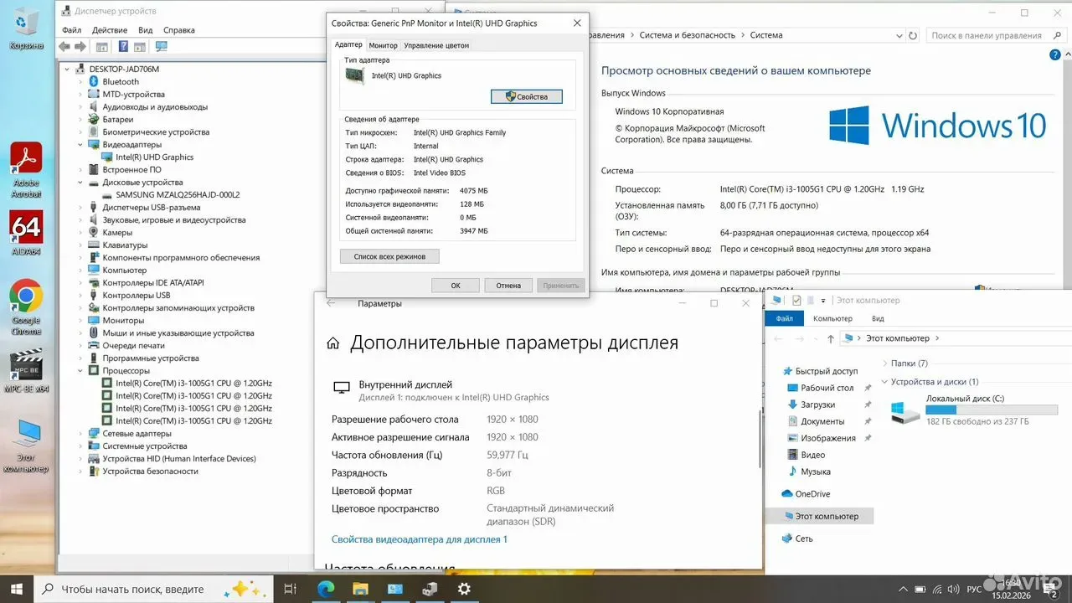
Task: Click the Settings window vertical scrollbar
Action: click(760, 440)
